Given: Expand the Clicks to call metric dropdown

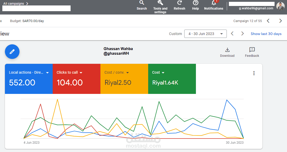Looking at the screenshot, I should 81,73.
